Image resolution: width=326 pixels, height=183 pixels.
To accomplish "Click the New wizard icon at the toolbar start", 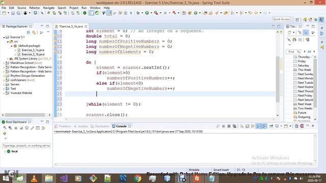I will point(4,13).
